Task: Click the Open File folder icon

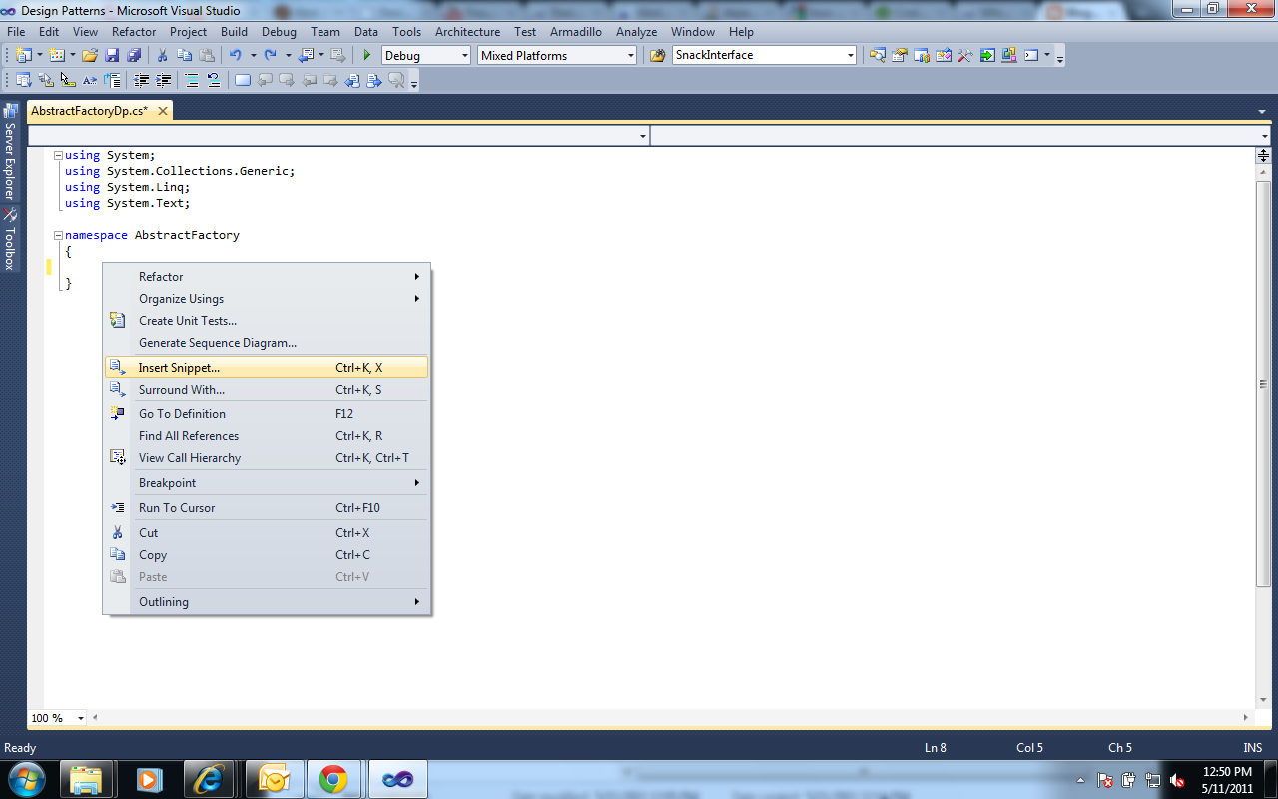Action: point(90,55)
